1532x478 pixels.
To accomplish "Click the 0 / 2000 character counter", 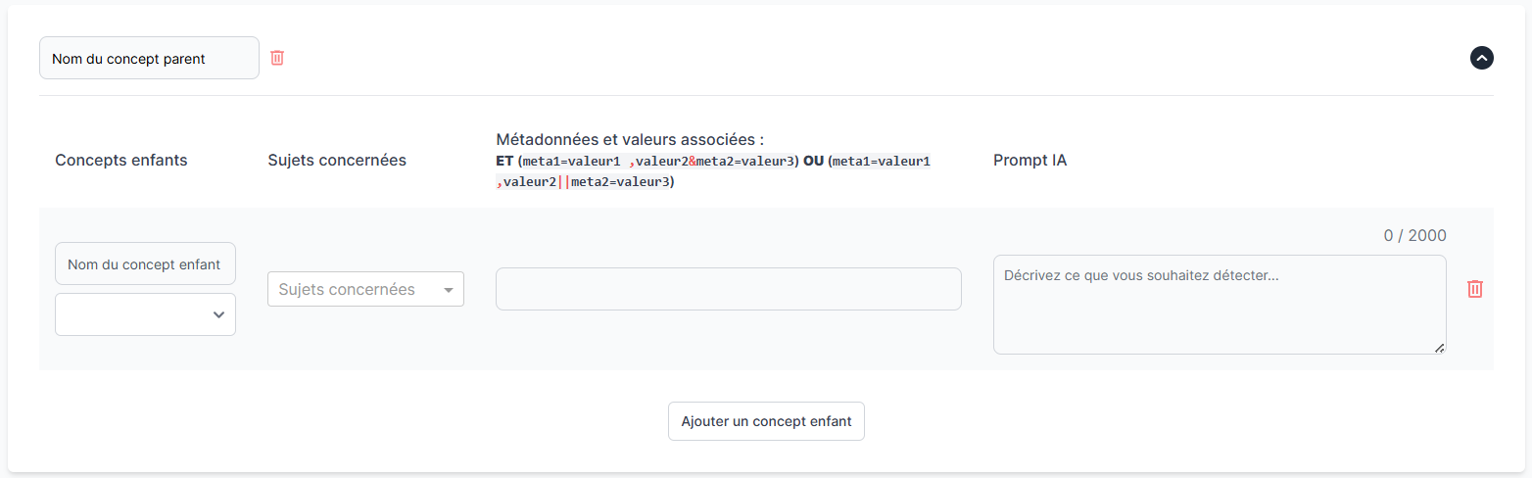I will tap(1414, 235).
